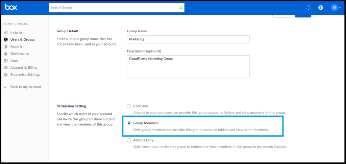
Task: Go to Users & Groups
Action: click(23, 40)
